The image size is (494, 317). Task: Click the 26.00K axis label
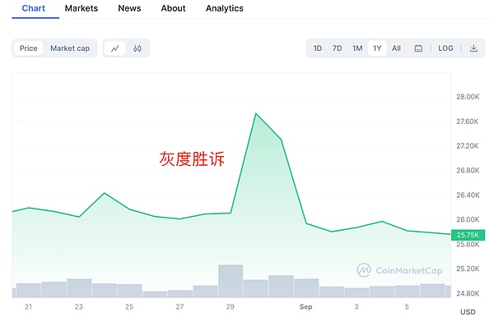(x=468, y=219)
